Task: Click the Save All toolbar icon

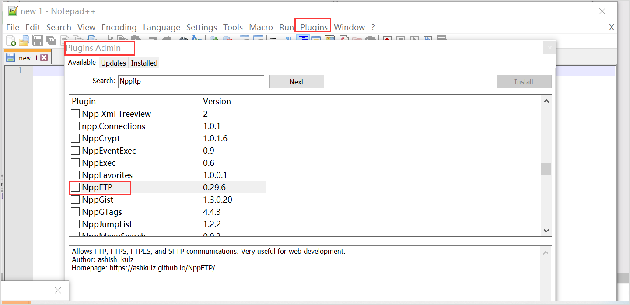Action: tap(51, 40)
